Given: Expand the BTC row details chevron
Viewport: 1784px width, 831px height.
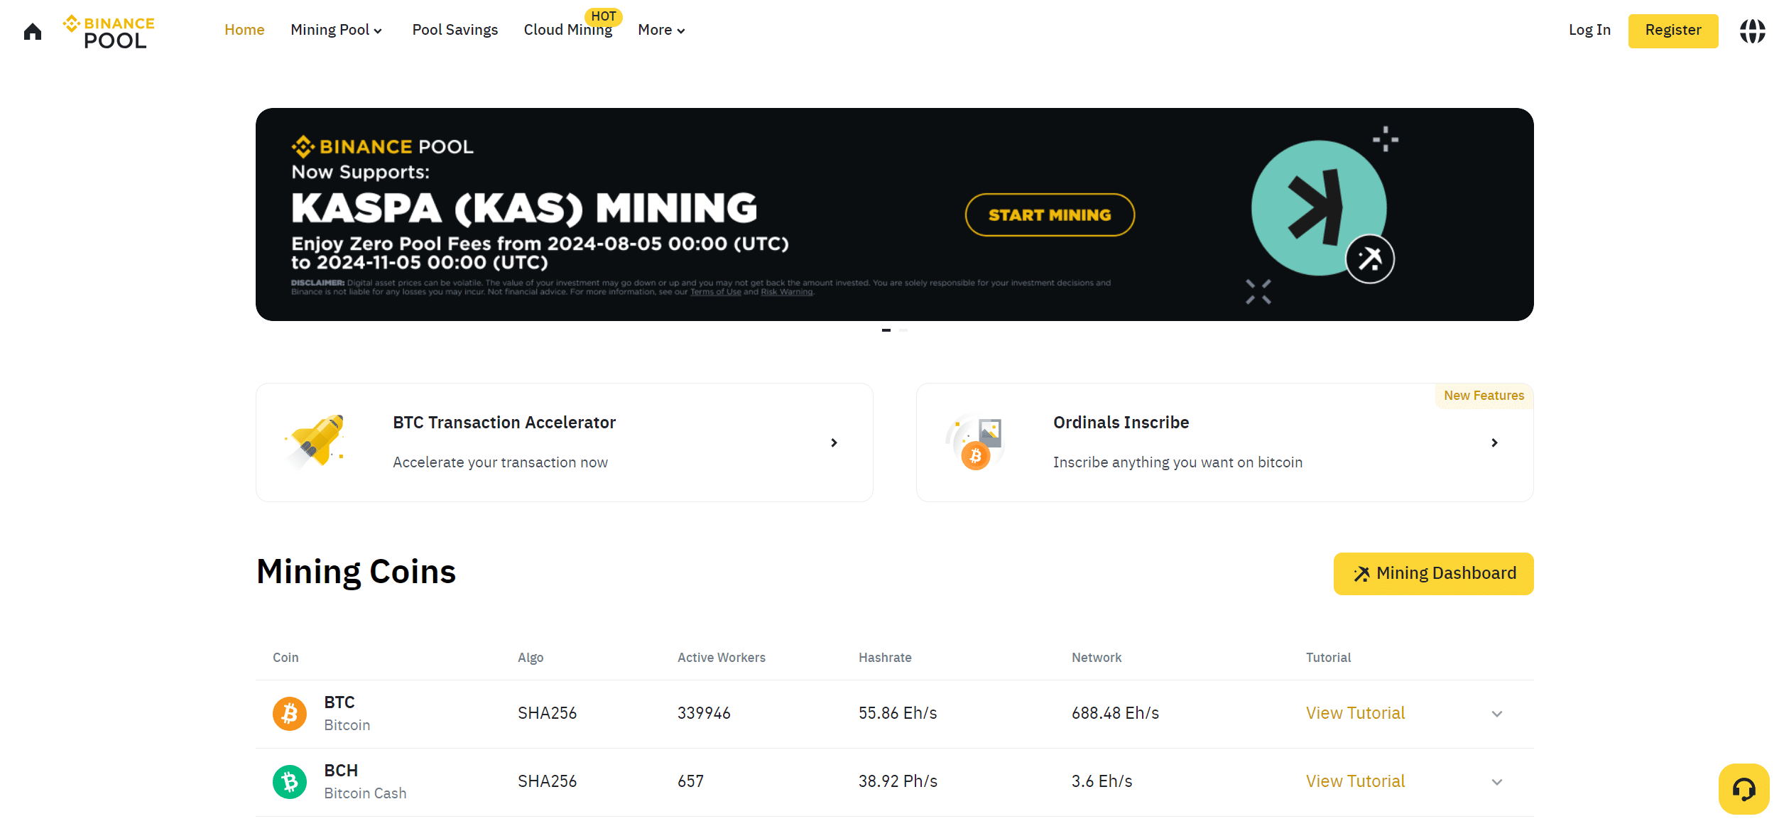Looking at the screenshot, I should [1497, 714].
